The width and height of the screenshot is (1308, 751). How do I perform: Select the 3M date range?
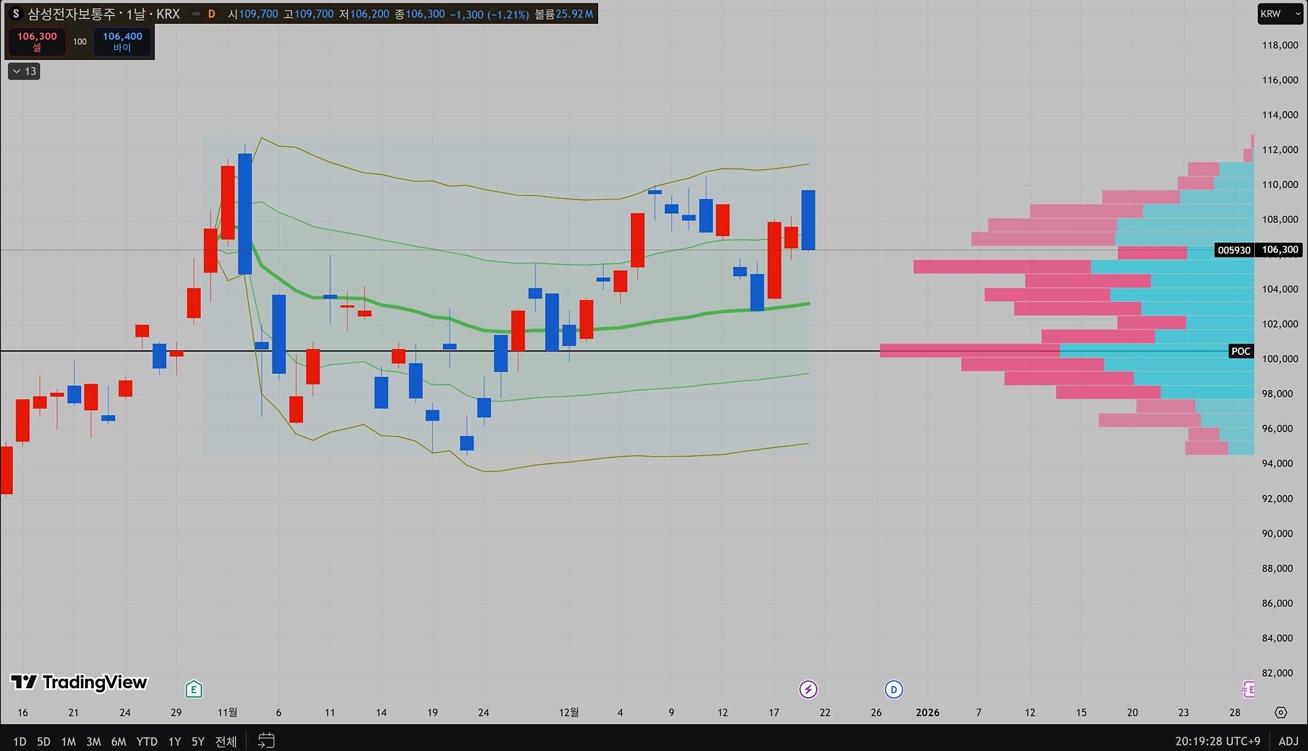93,741
